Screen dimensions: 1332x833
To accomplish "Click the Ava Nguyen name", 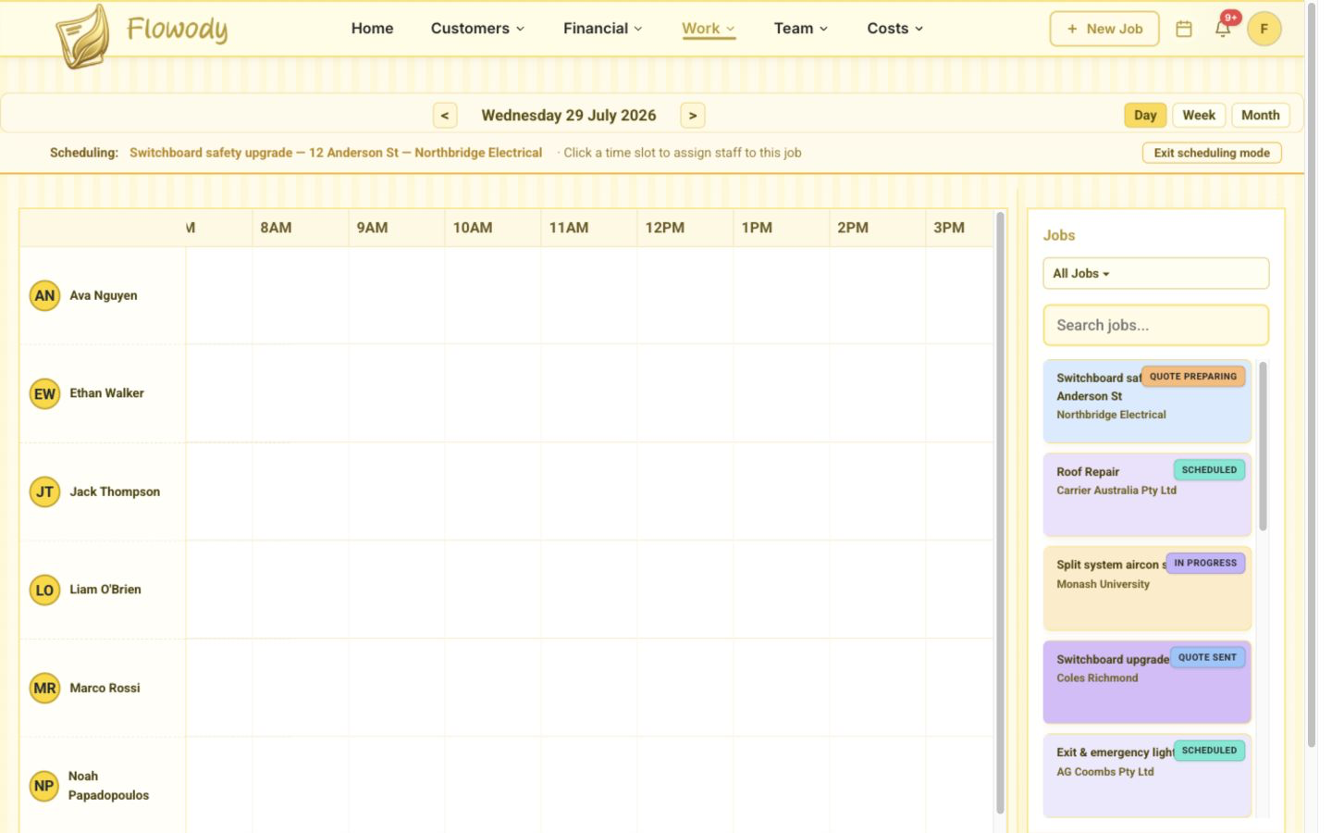I will (104, 296).
